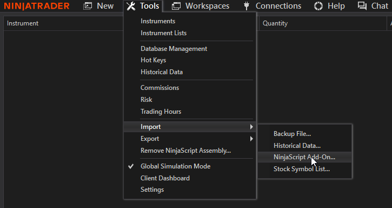Click the Tools wrench icon
The height and width of the screenshot is (208, 392).
[131, 6]
